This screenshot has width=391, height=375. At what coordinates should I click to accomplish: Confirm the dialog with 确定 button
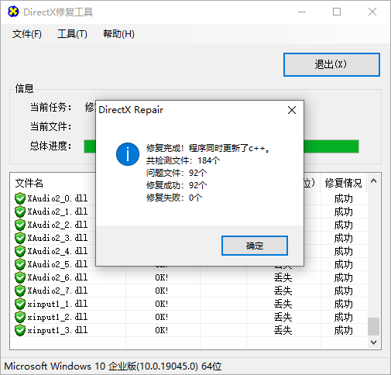click(x=255, y=246)
